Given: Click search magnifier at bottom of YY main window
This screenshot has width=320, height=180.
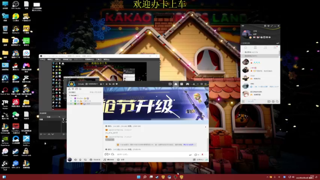Looking at the screenshot, I should [277, 102].
